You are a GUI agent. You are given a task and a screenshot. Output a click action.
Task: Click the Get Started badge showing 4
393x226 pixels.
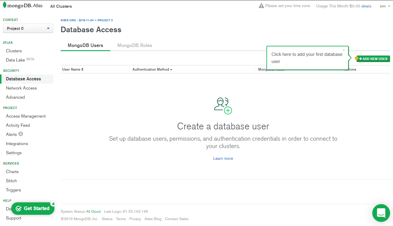coord(53,204)
